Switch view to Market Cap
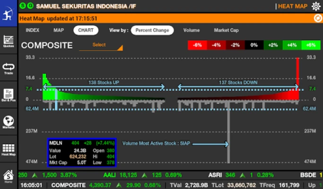Image resolution: width=323 pixels, height=189 pixels. [226, 30]
